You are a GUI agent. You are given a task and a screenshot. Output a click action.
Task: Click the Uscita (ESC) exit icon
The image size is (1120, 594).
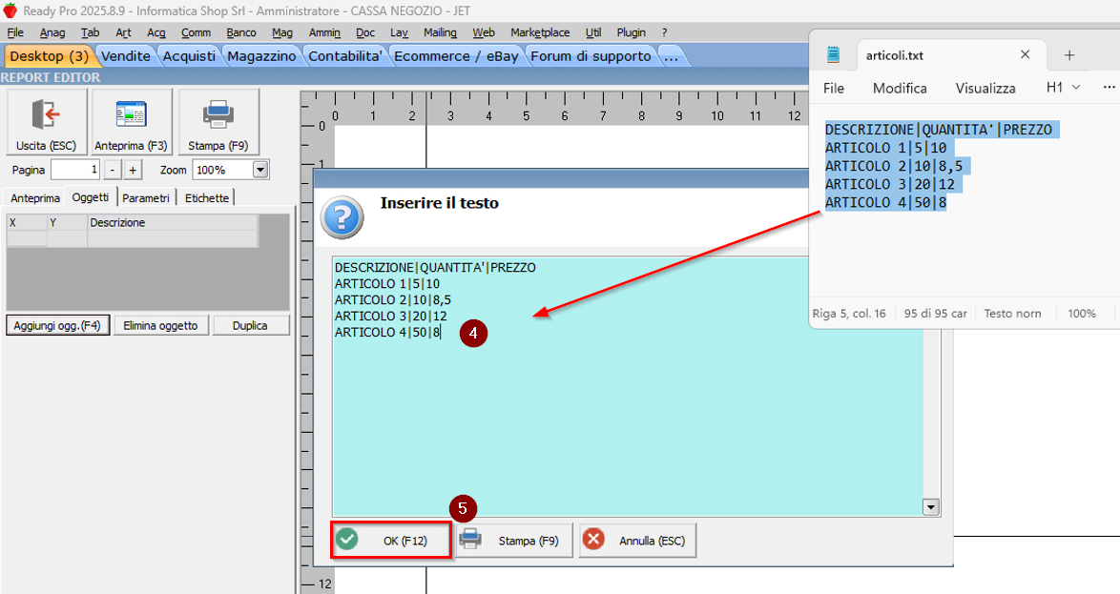(x=46, y=114)
